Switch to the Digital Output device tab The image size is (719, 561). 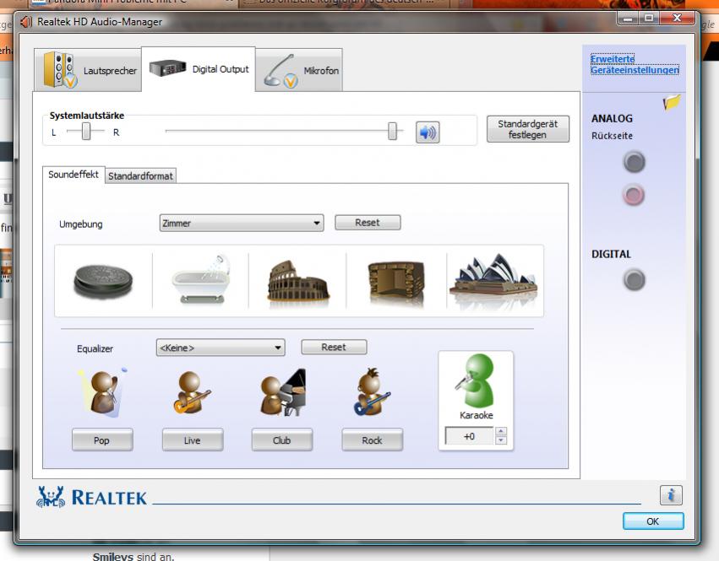[x=199, y=69]
